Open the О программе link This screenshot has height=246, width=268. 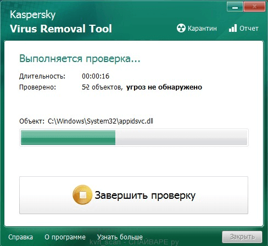[65, 237]
